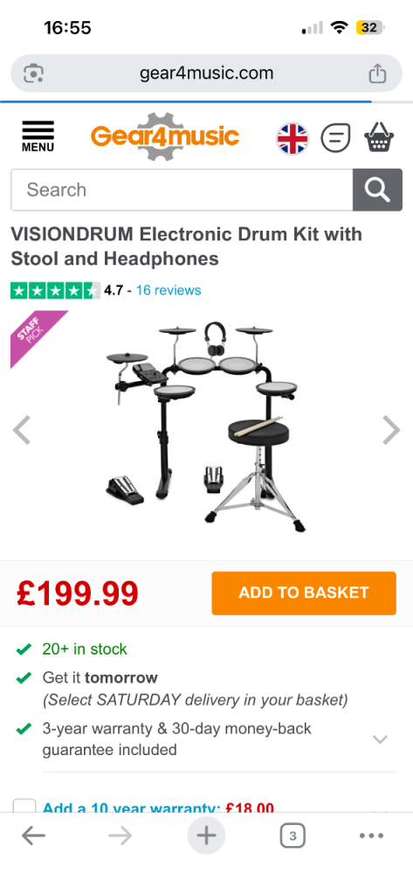Show next product image with right arrow
This screenshot has width=413, height=895.
click(x=391, y=430)
